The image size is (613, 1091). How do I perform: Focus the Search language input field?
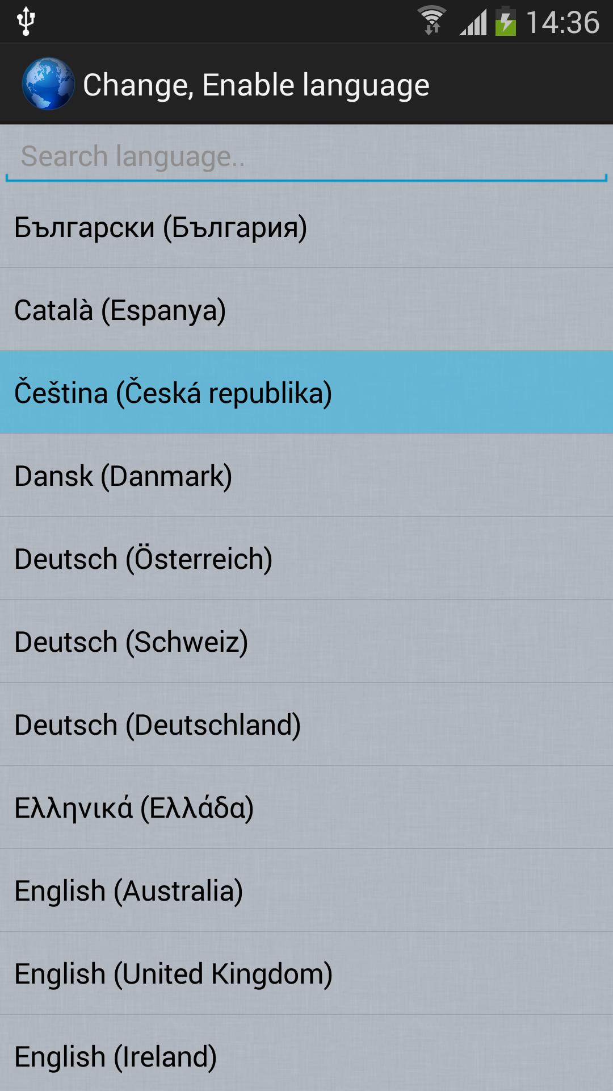[306, 156]
